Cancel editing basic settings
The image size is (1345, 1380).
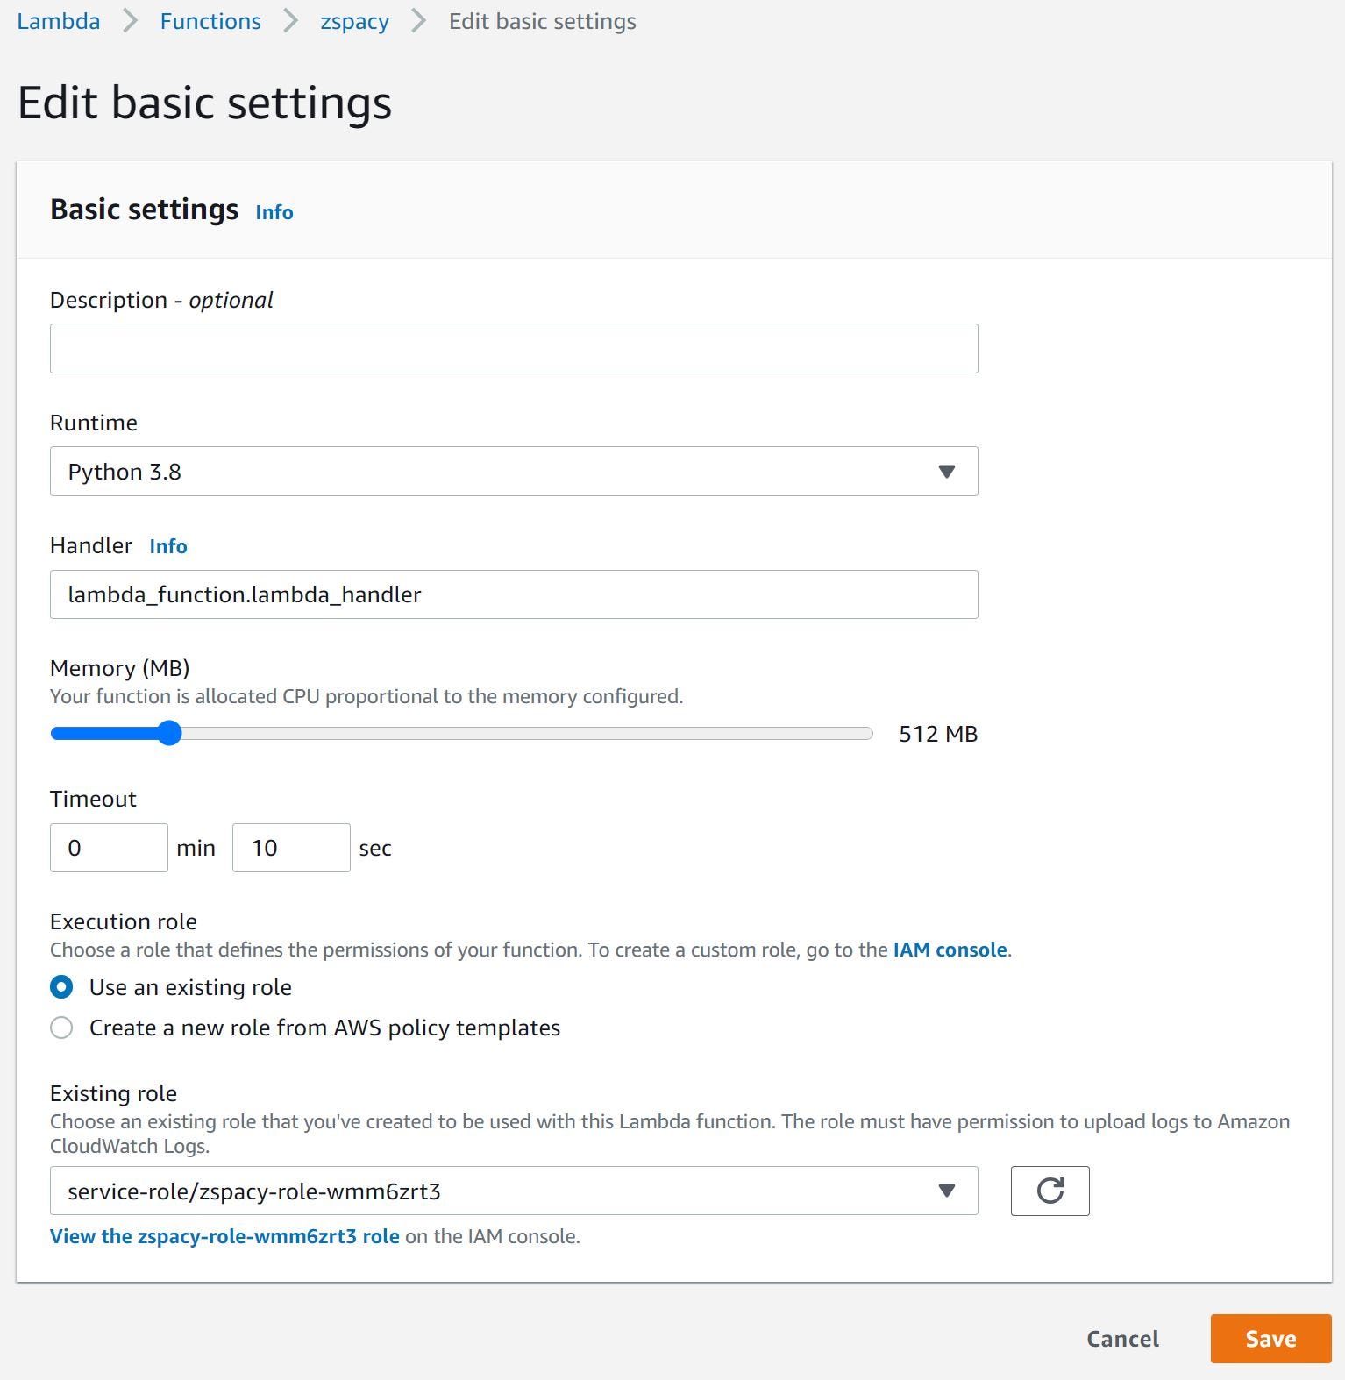pos(1122,1339)
